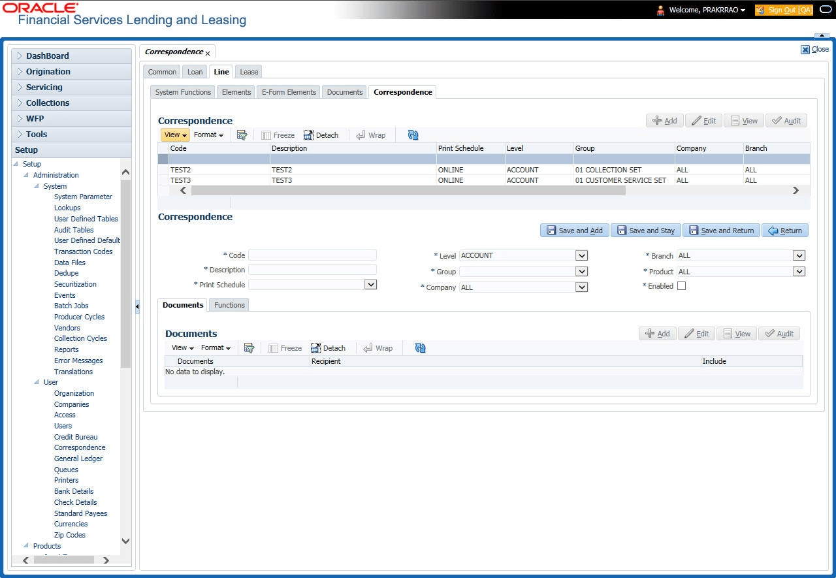
Task: Open the Group dropdown list
Action: click(581, 271)
